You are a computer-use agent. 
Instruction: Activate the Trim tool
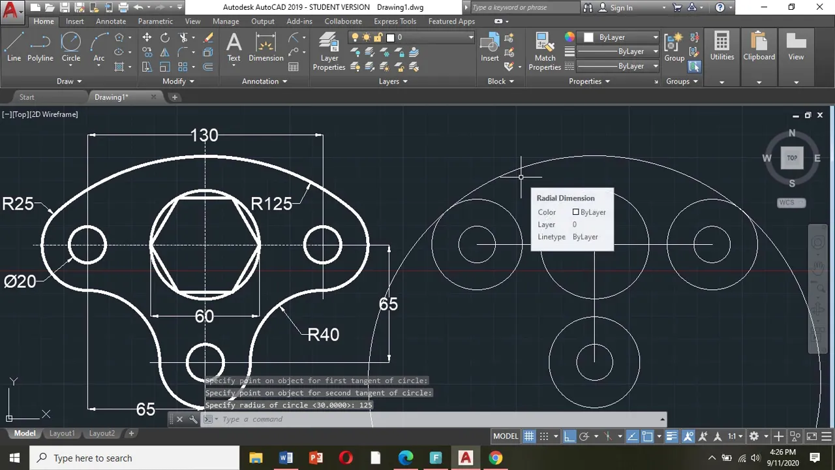point(184,38)
